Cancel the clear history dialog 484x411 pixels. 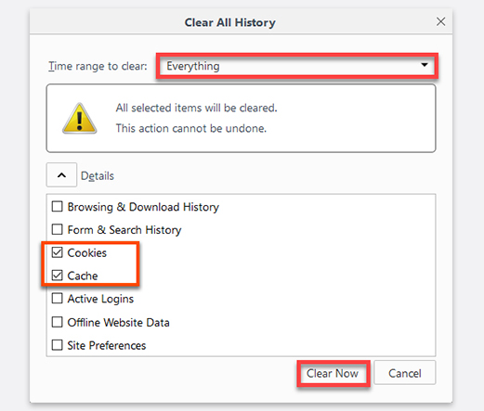pos(405,373)
